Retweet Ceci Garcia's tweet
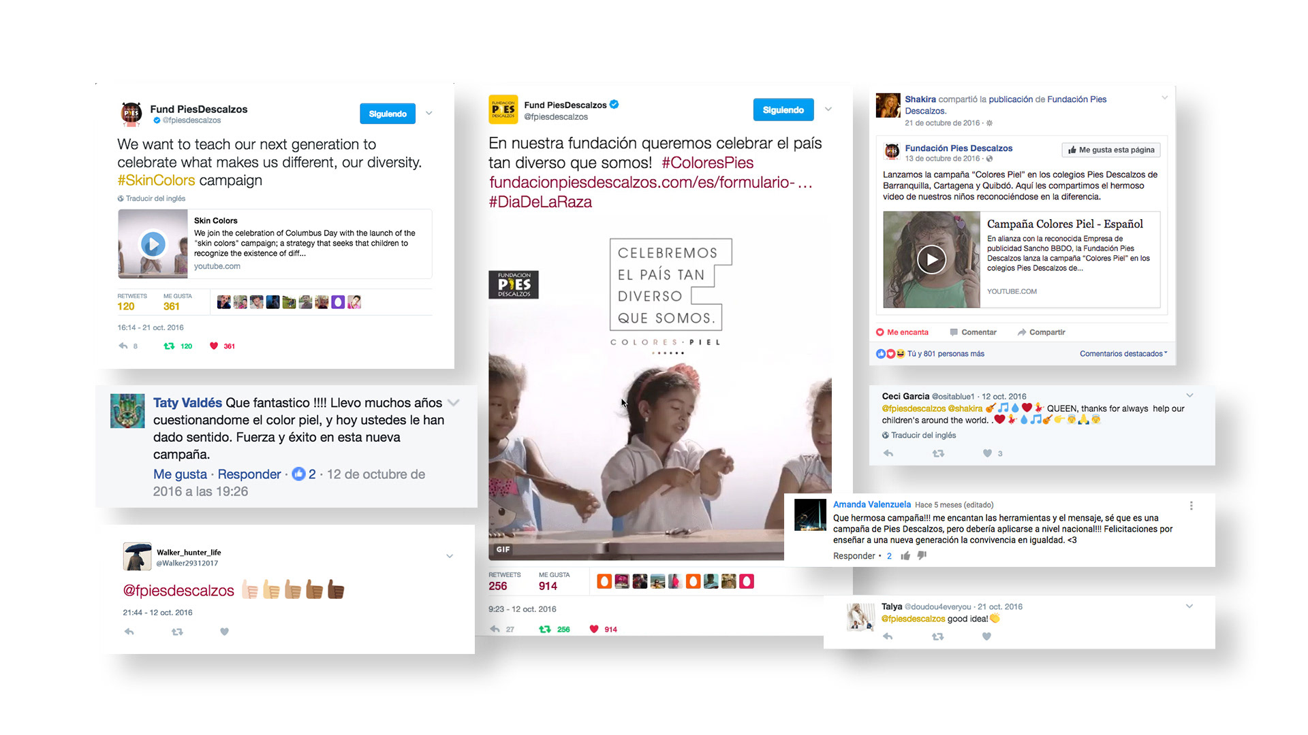Viewport: 1308px width, 735px height. tap(938, 453)
